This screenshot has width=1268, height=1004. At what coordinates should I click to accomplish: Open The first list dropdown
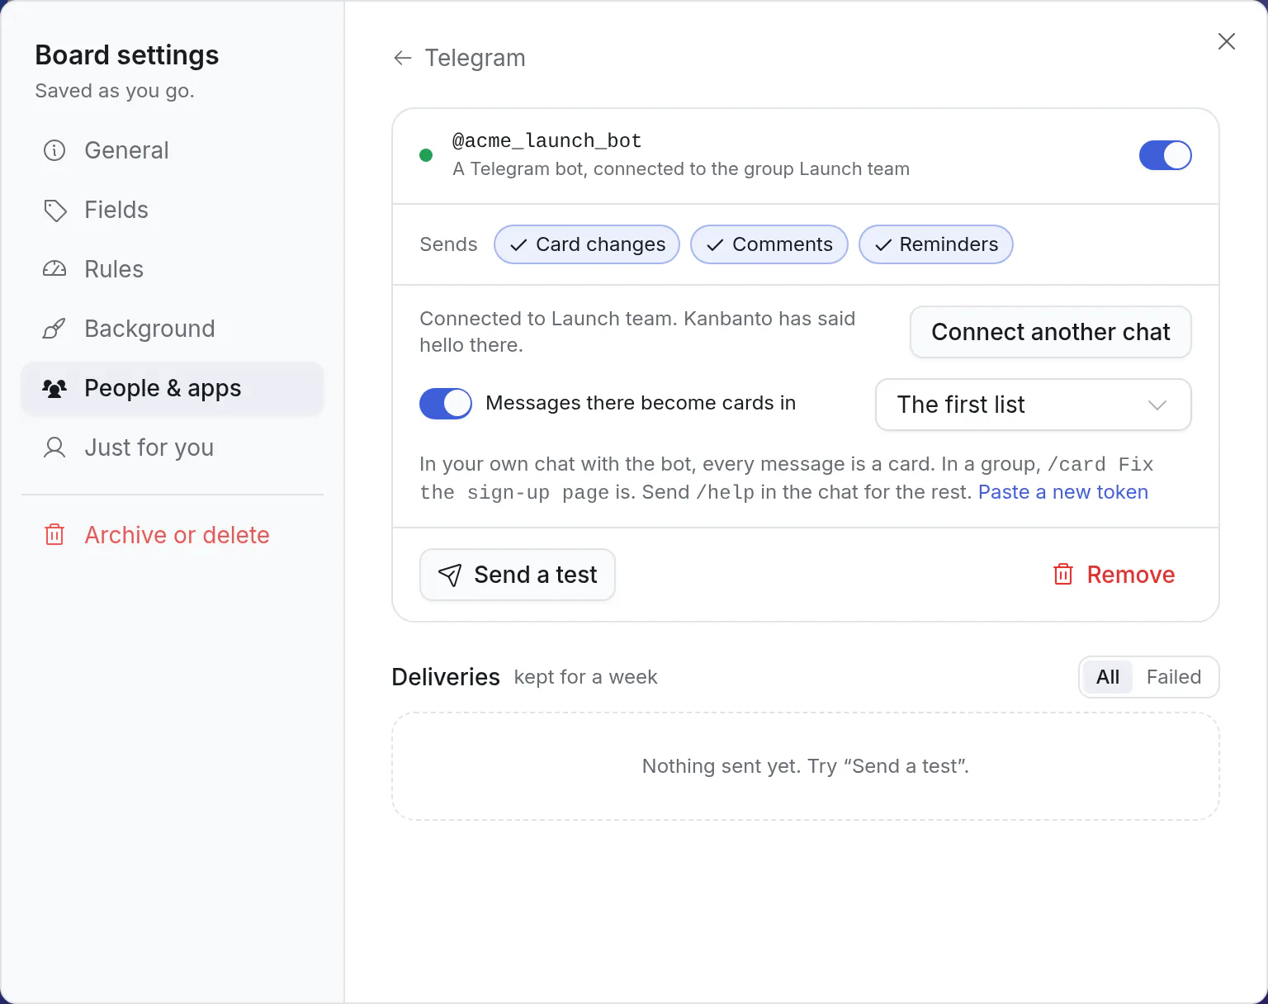(x=1034, y=405)
